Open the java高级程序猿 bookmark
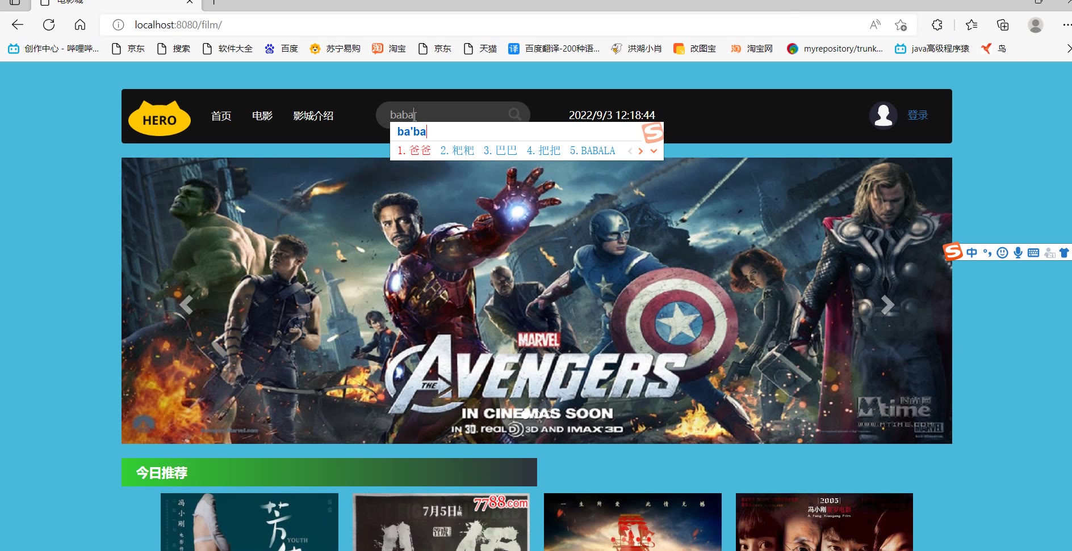Image resolution: width=1072 pixels, height=551 pixels. 932,49
